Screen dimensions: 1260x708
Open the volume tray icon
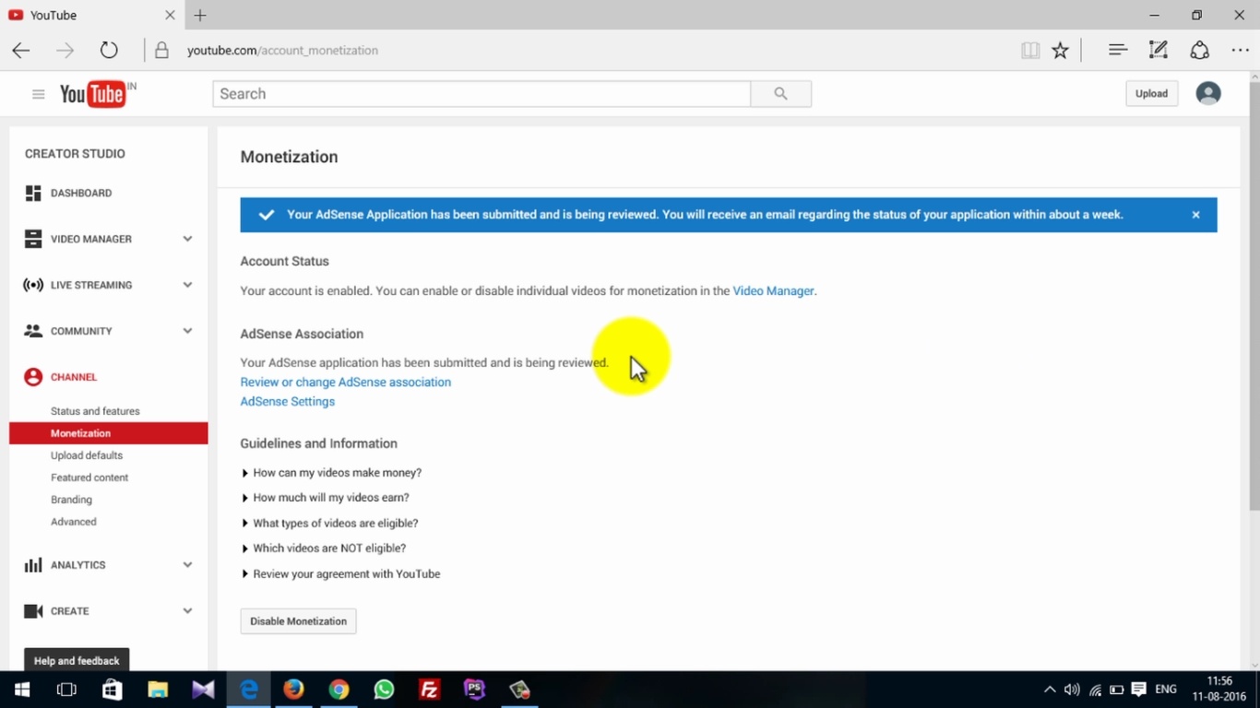1071,690
